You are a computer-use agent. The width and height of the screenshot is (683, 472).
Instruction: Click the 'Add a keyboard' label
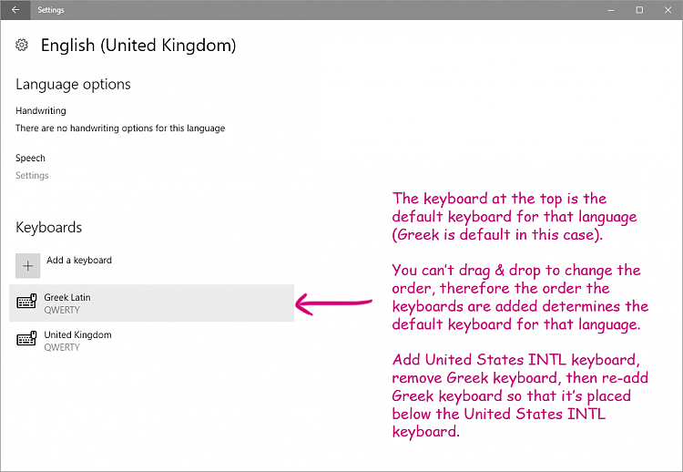pyautogui.click(x=79, y=261)
